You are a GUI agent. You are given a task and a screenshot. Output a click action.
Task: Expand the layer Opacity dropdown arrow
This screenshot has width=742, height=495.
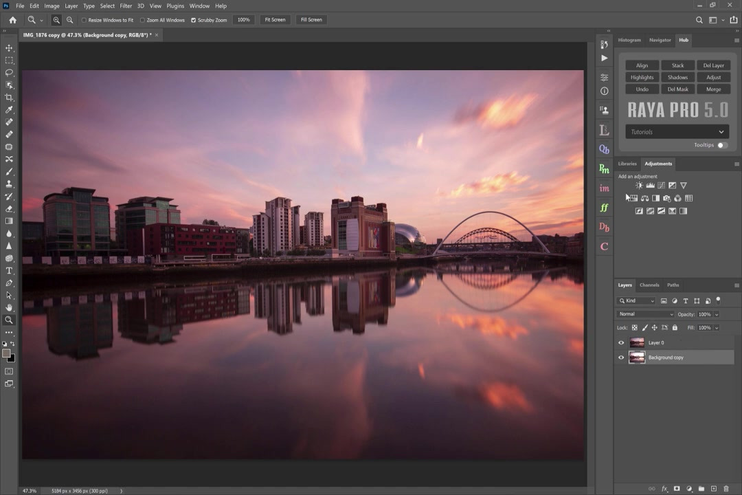(x=717, y=314)
